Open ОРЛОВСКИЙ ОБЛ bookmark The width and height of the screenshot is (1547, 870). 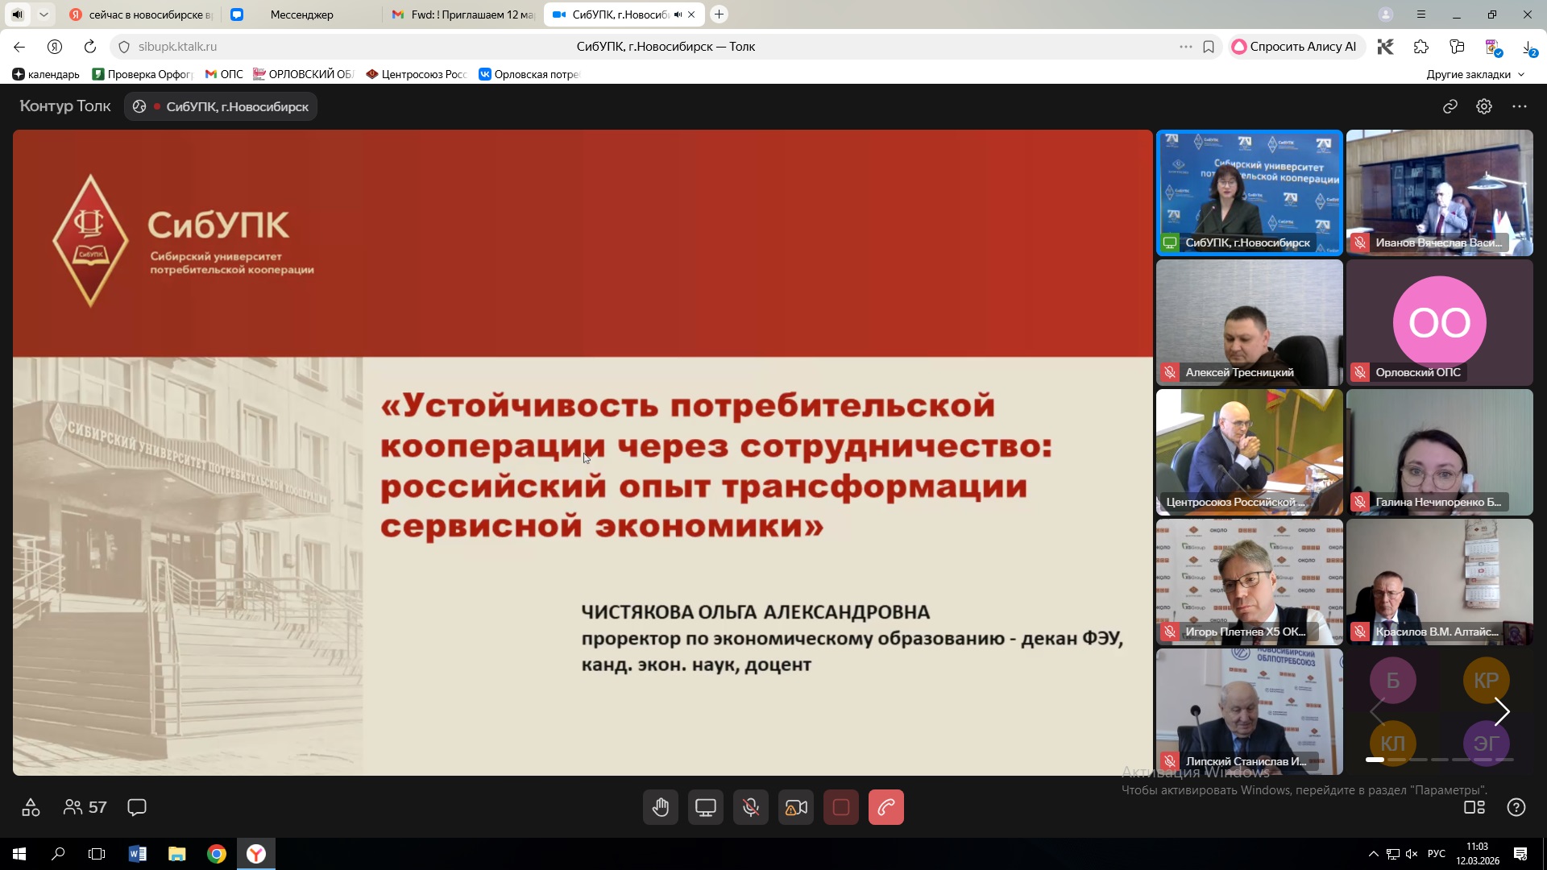303,74
